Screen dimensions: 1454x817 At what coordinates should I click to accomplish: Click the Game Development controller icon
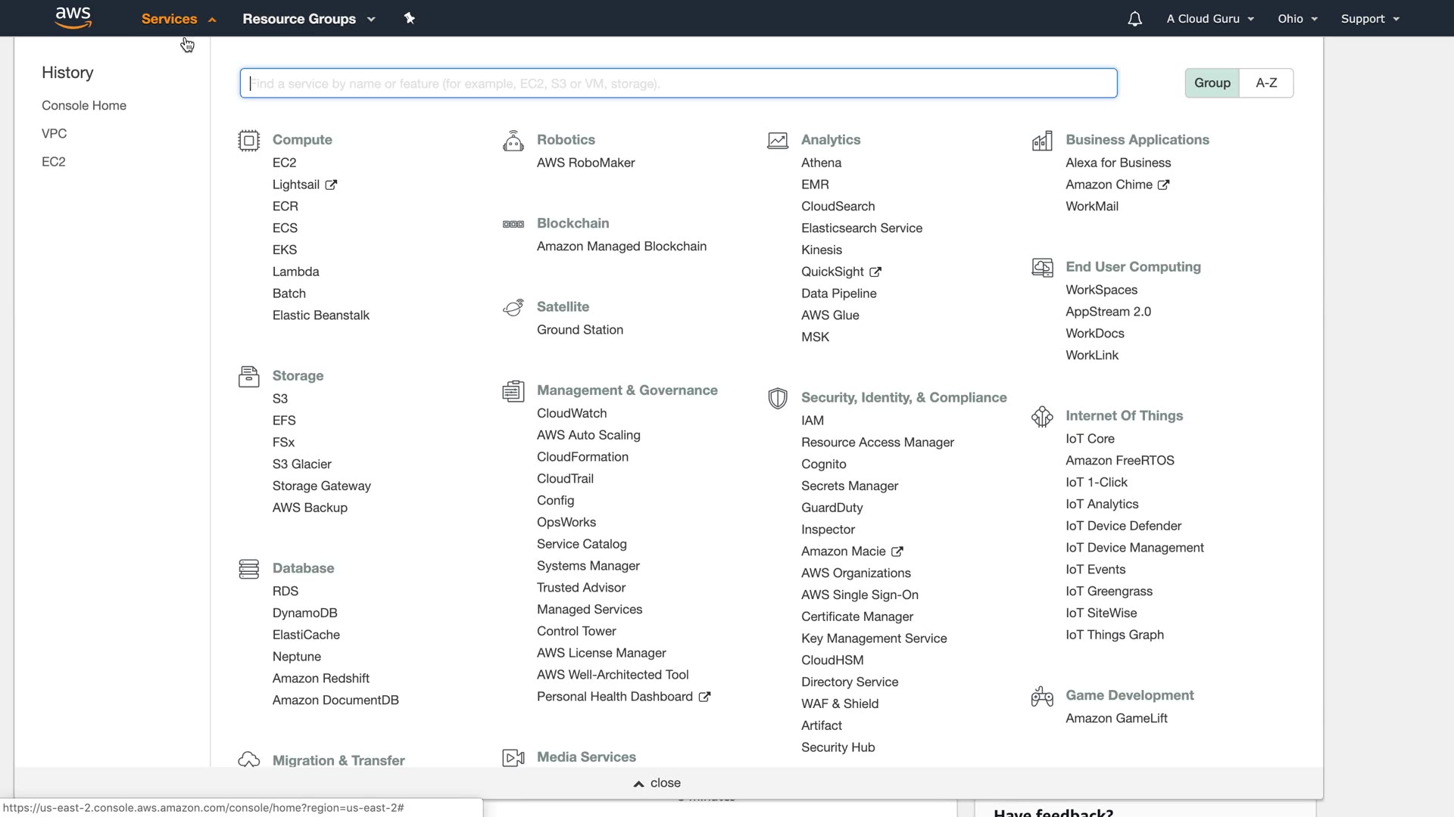(x=1042, y=696)
